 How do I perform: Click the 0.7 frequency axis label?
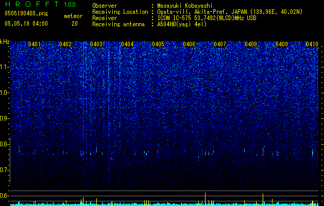[x=5, y=170]
